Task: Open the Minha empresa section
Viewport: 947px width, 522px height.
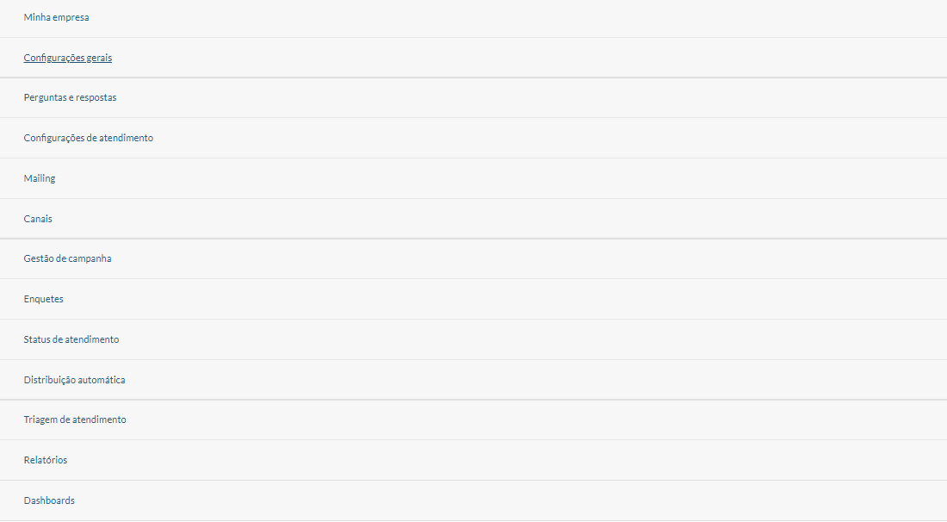Action: 473,17
